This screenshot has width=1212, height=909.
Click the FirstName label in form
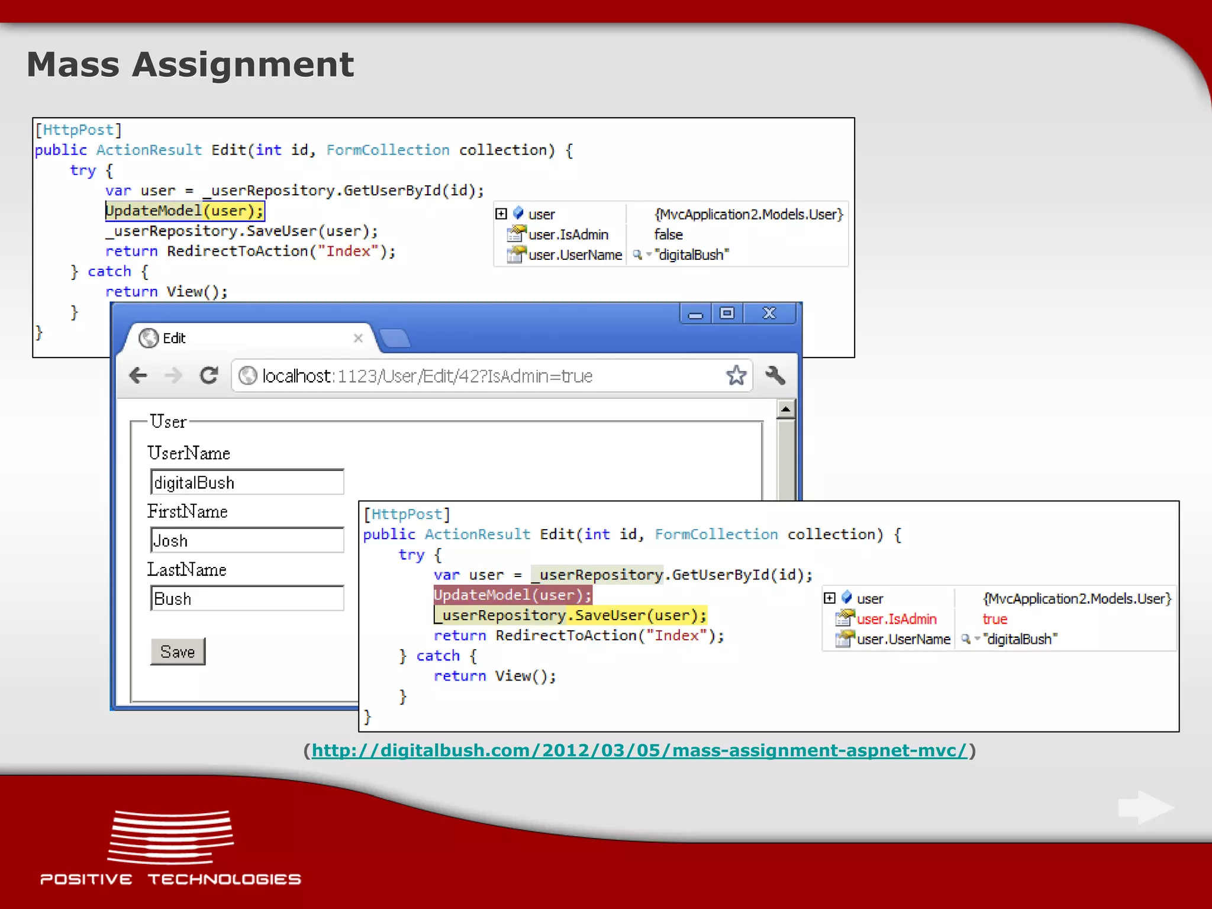(x=188, y=511)
